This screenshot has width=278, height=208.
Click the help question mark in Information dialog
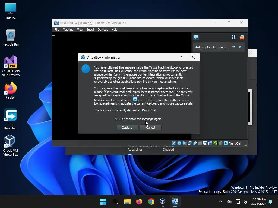coord(181,57)
